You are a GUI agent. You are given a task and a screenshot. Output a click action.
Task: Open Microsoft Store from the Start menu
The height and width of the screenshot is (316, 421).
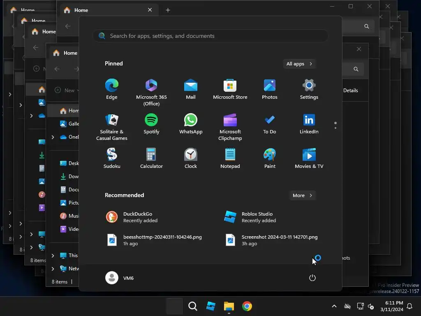tap(230, 89)
